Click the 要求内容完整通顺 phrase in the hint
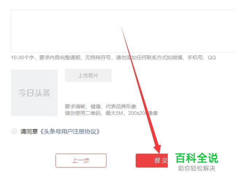This screenshot has height=184, width=236. (x=60, y=57)
